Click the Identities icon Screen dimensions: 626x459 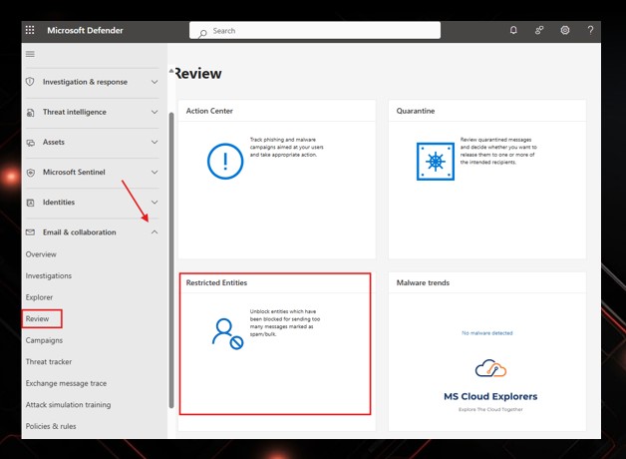point(30,203)
